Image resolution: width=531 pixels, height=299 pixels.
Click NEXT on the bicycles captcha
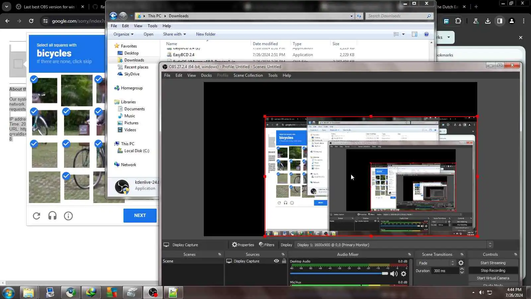pyautogui.click(x=140, y=216)
